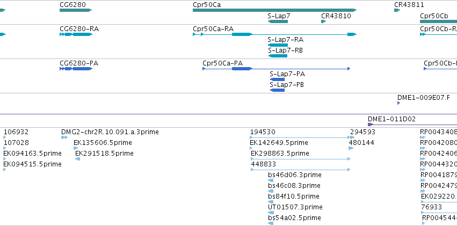Select the DMG2-chr2R.10.091.a.3prime arrows
This screenshot has width=457, height=226.
64,137
